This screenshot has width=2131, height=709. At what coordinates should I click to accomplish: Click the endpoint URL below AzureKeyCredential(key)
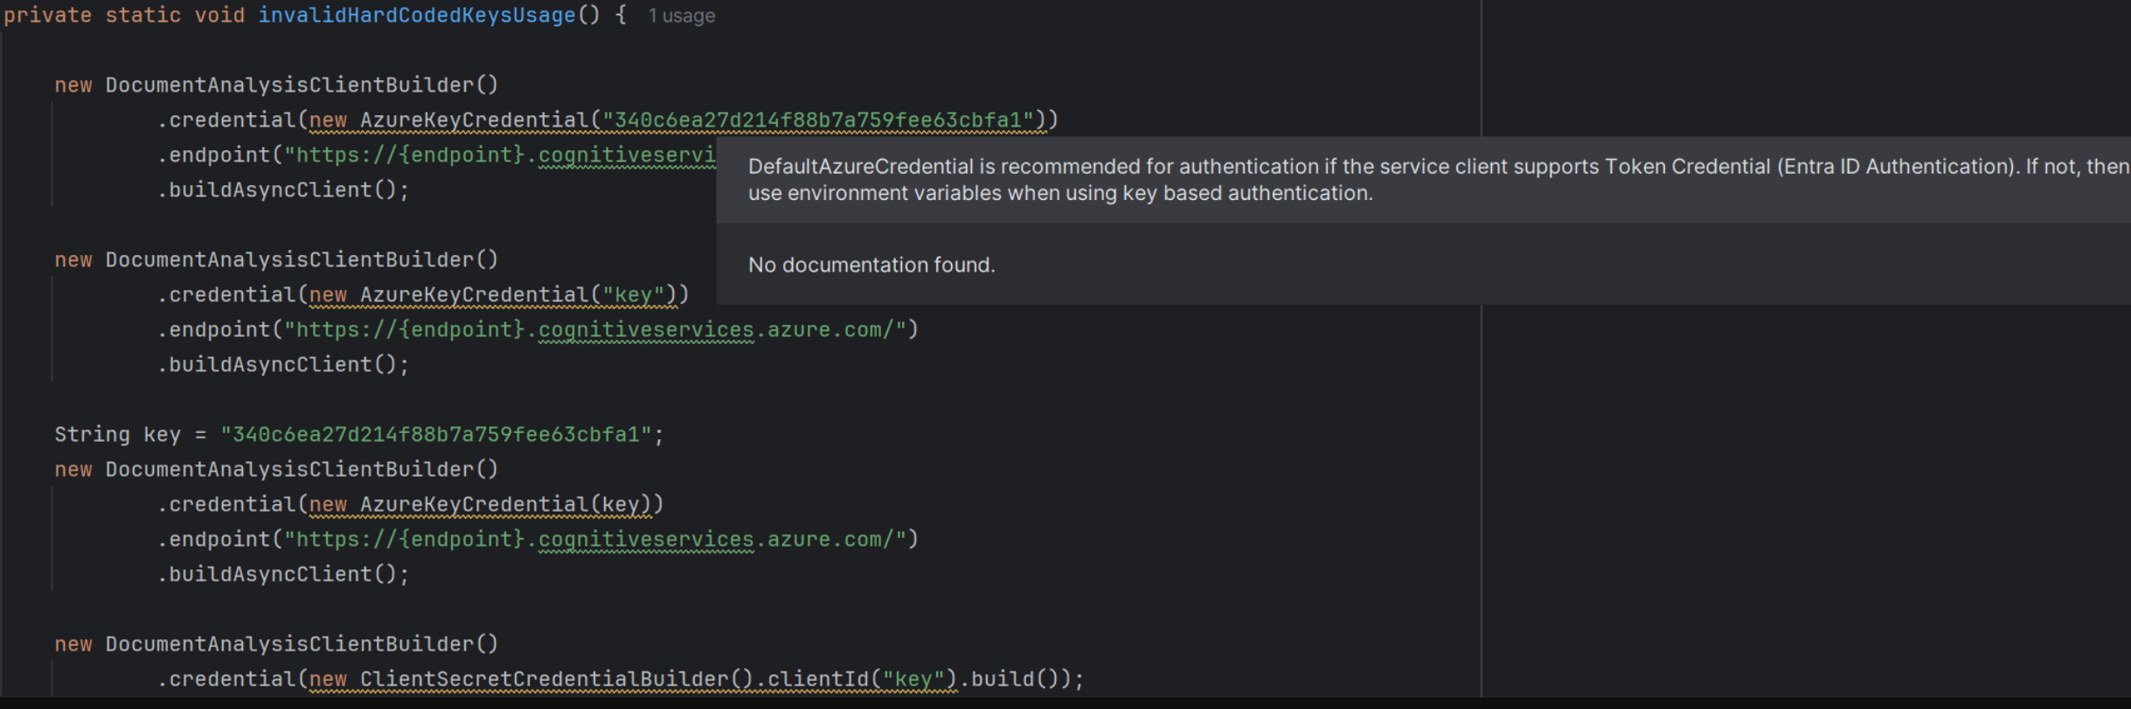(x=595, y=540)
